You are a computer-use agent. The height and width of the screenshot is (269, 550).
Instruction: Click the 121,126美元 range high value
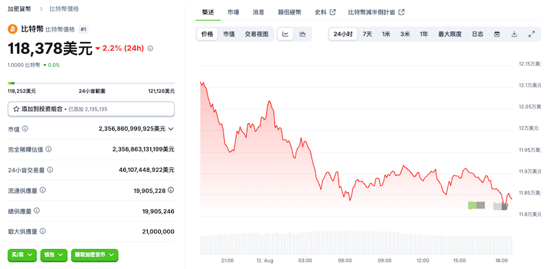point(162,92)
